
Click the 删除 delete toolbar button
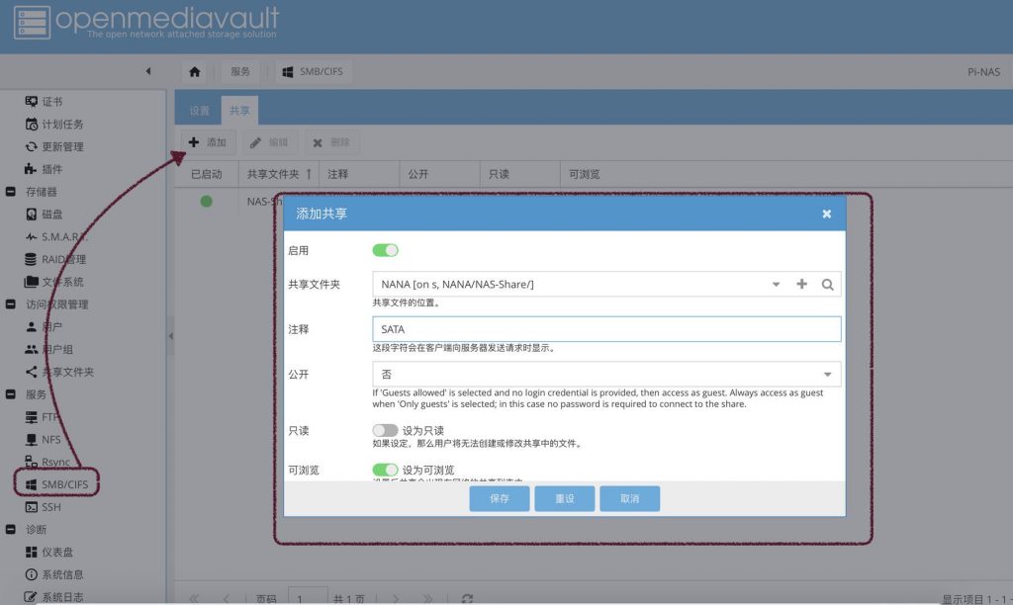point(331,142)
